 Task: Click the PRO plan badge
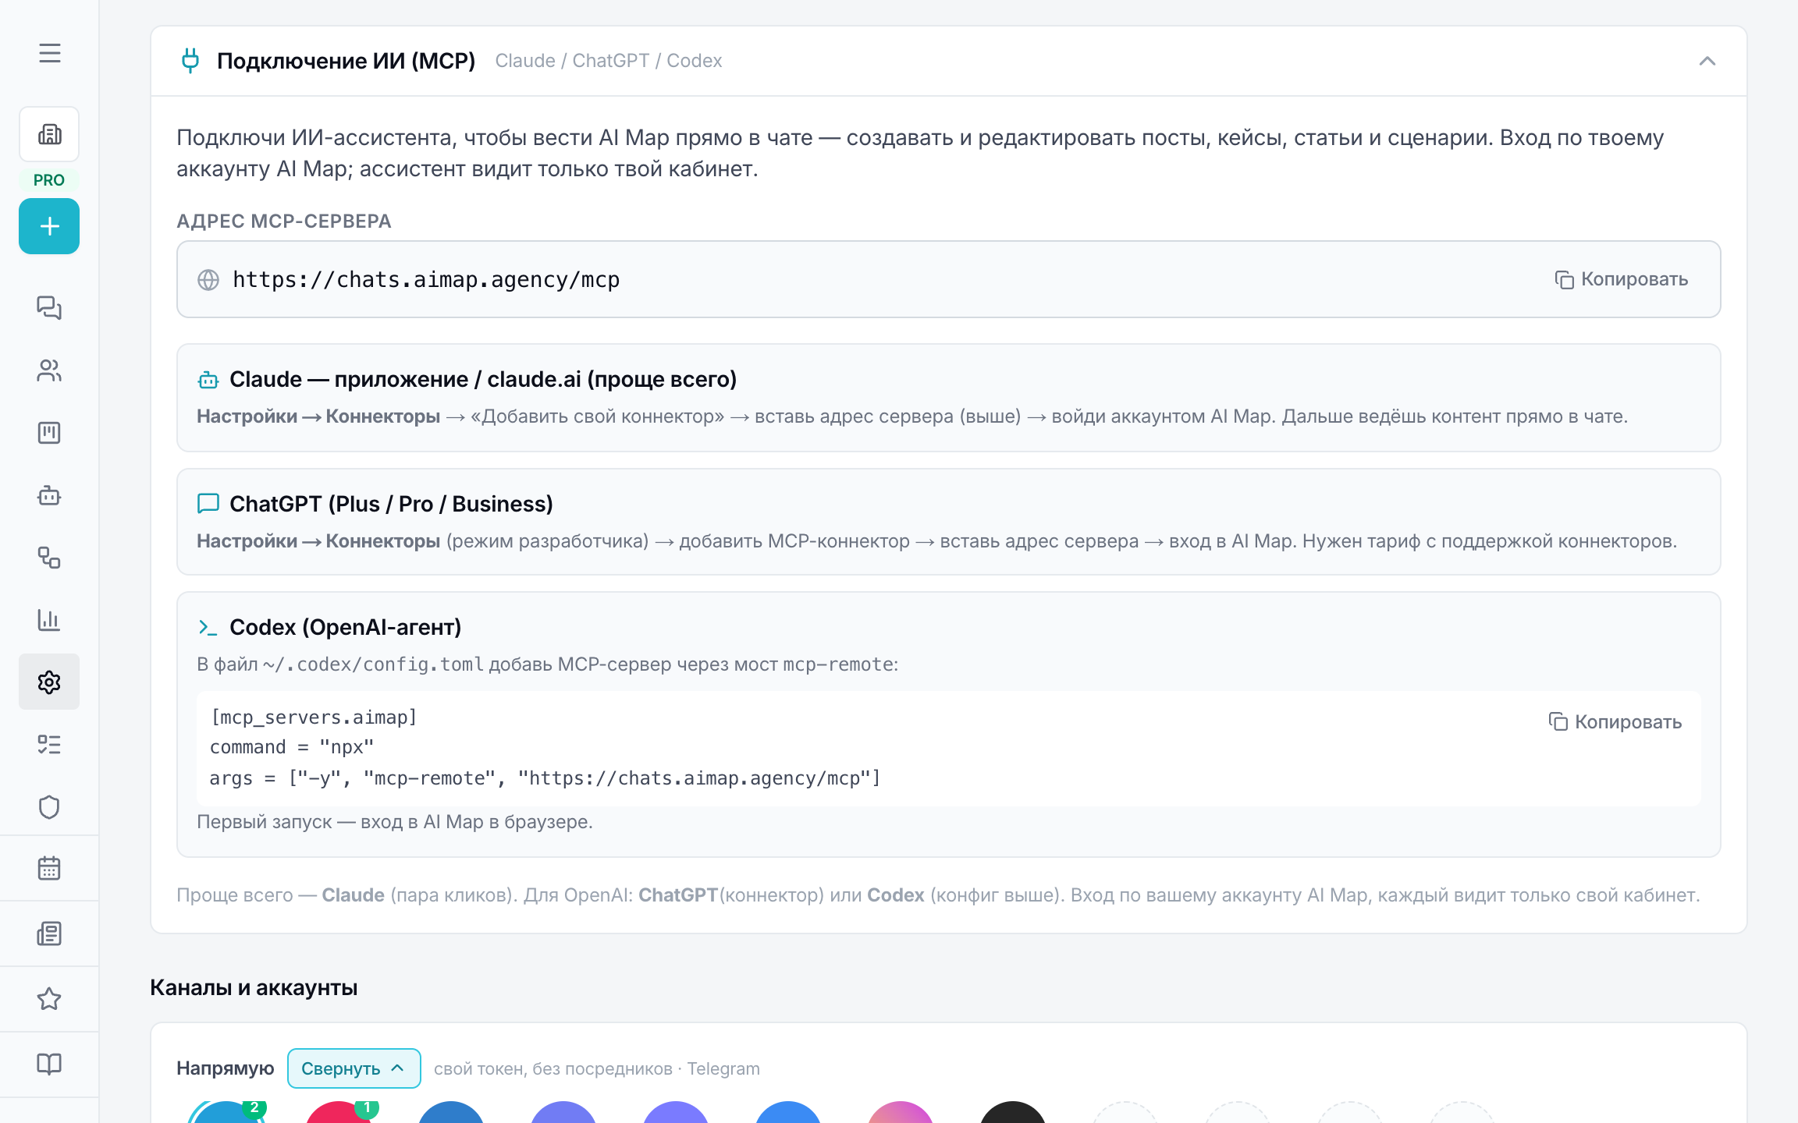click(49, 180)
